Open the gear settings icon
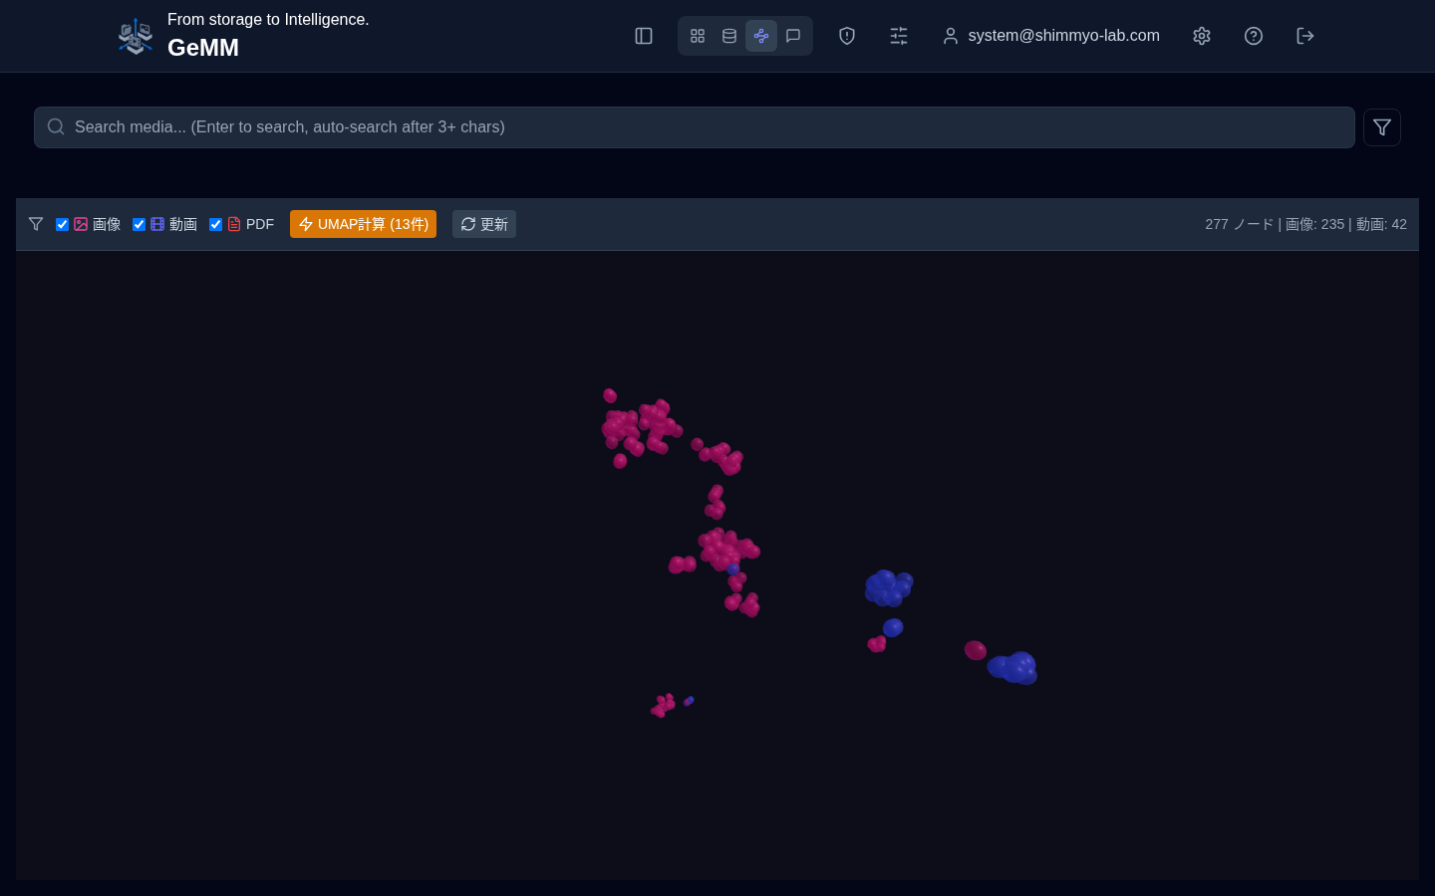This screenshot has height=896, width=1435. [1202, 36]
